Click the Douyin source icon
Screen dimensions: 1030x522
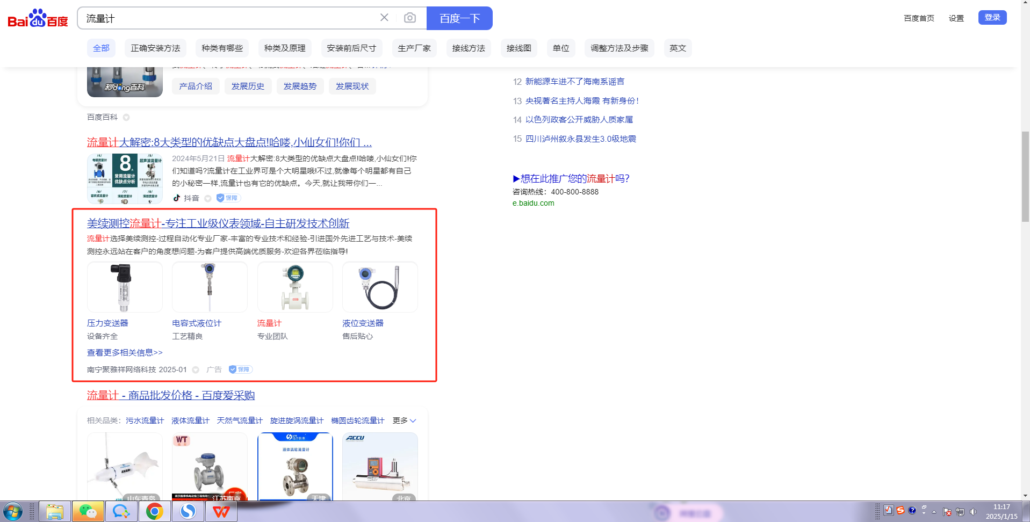pos(176,198)
